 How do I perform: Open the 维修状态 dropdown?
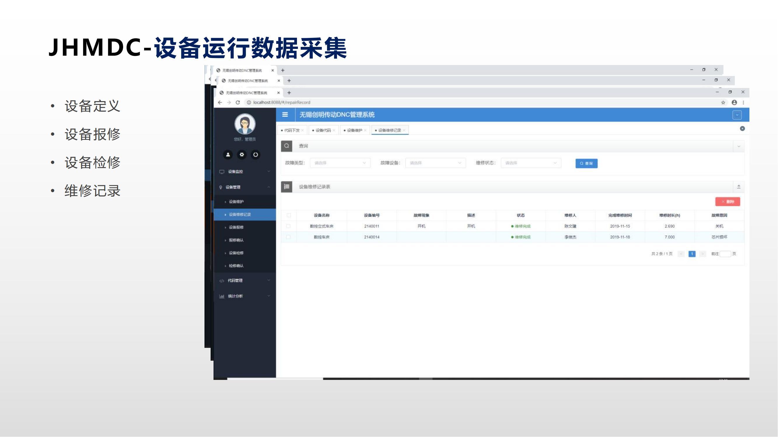(x=531, y=163)
